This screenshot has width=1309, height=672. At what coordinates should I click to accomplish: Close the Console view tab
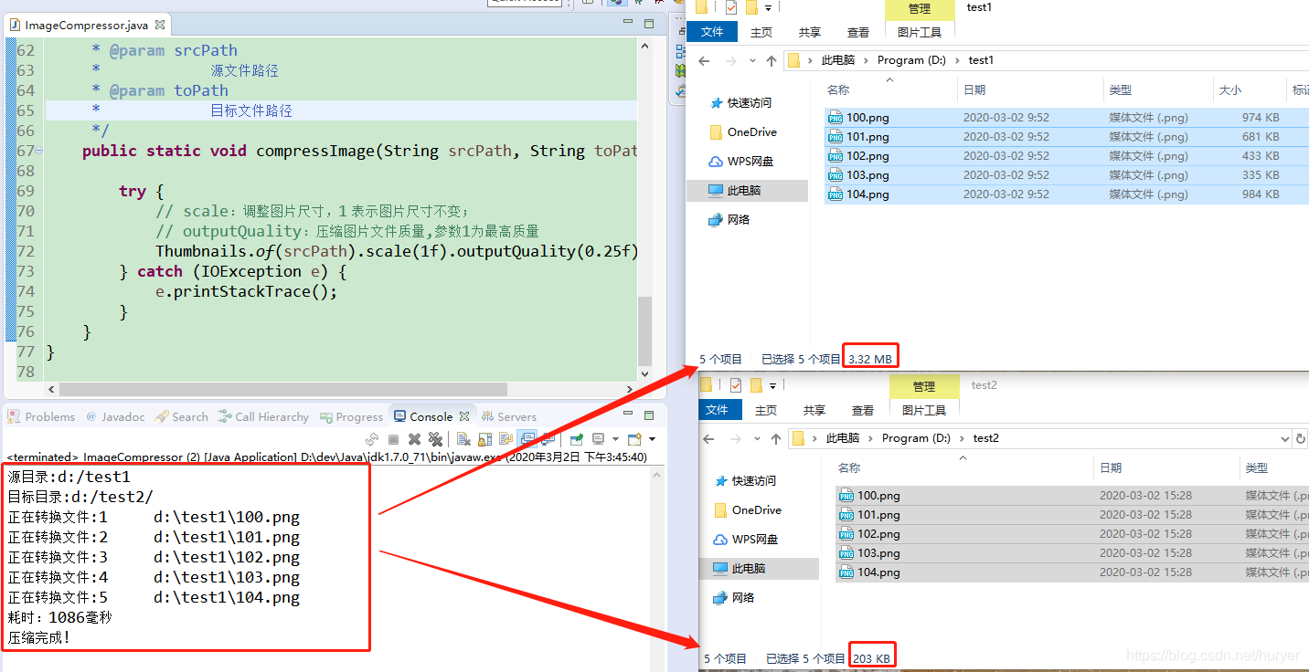[x=463, y=416]
